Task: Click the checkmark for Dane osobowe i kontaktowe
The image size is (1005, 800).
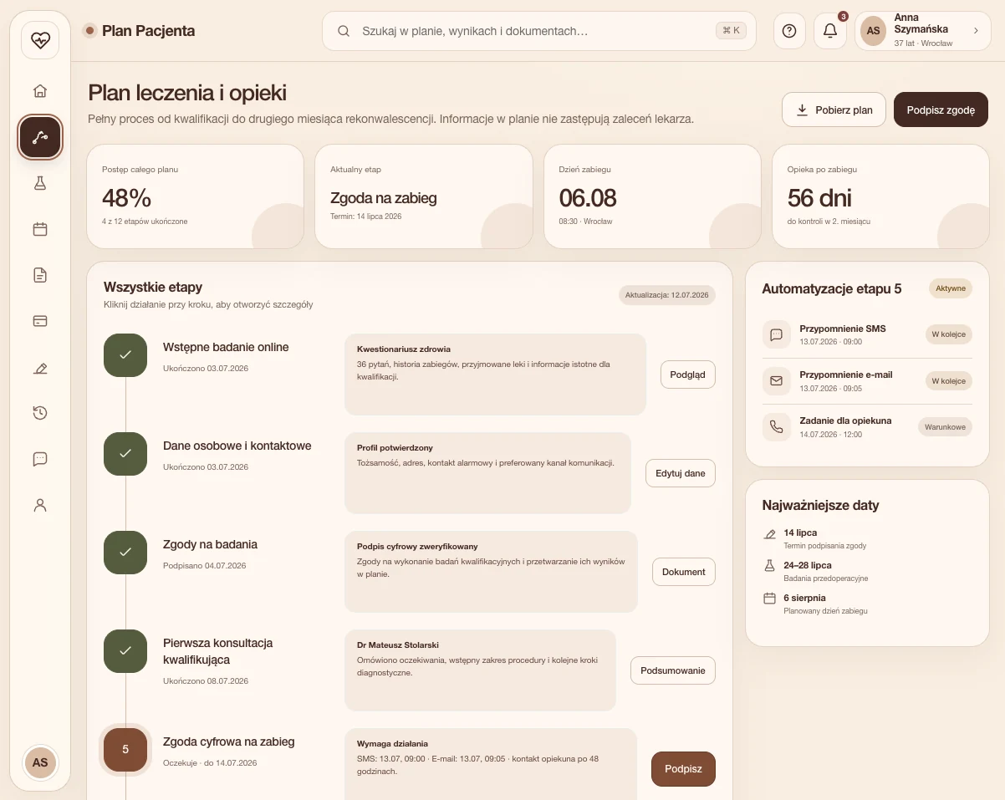Action: [125, 453]
